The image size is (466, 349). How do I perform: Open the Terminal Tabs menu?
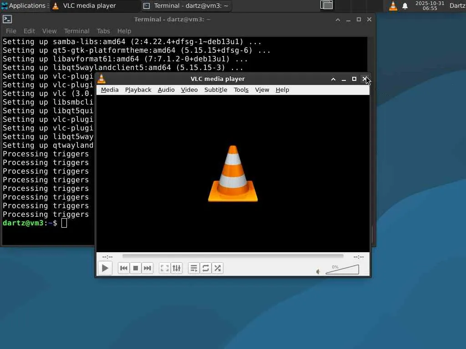(103, 31)
